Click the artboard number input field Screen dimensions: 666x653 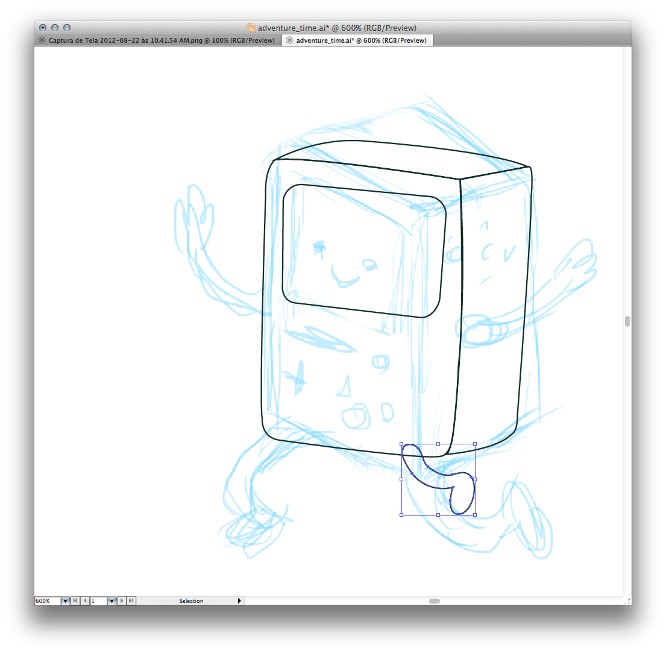(x=98, y=601)
